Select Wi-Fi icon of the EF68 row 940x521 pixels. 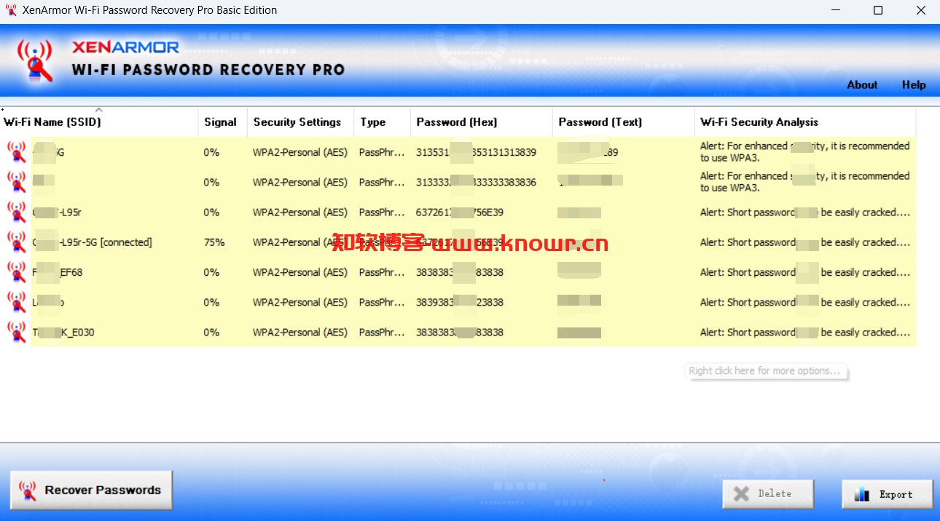17,272
